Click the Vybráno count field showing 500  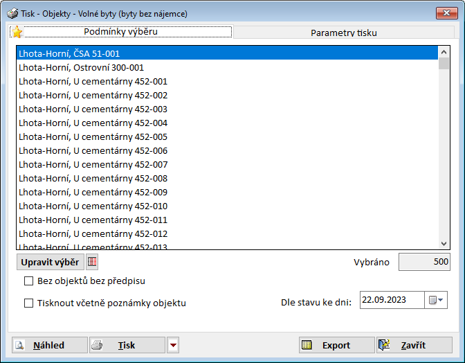point(424,262)
